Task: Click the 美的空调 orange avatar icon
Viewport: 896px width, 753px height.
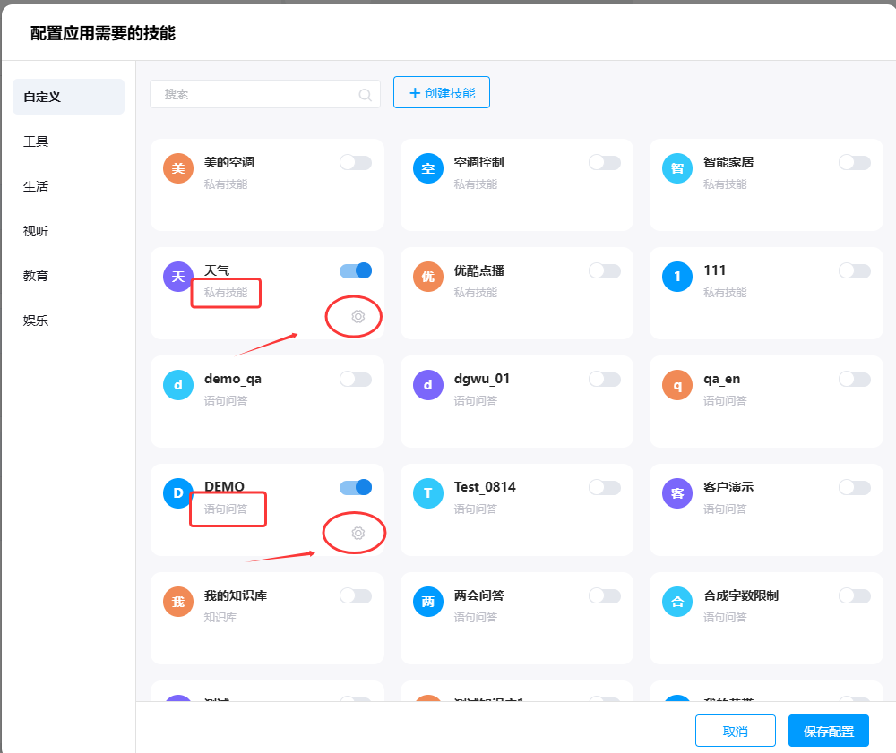Action: [x=178, y=168]
